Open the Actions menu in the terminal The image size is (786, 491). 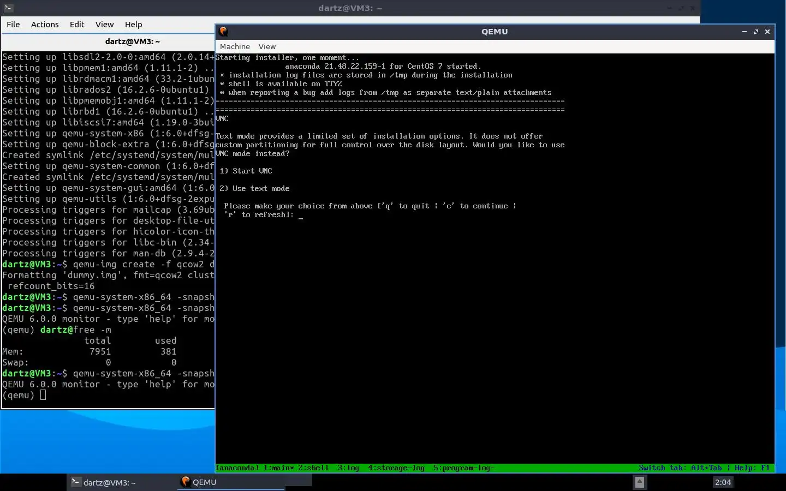45,25
